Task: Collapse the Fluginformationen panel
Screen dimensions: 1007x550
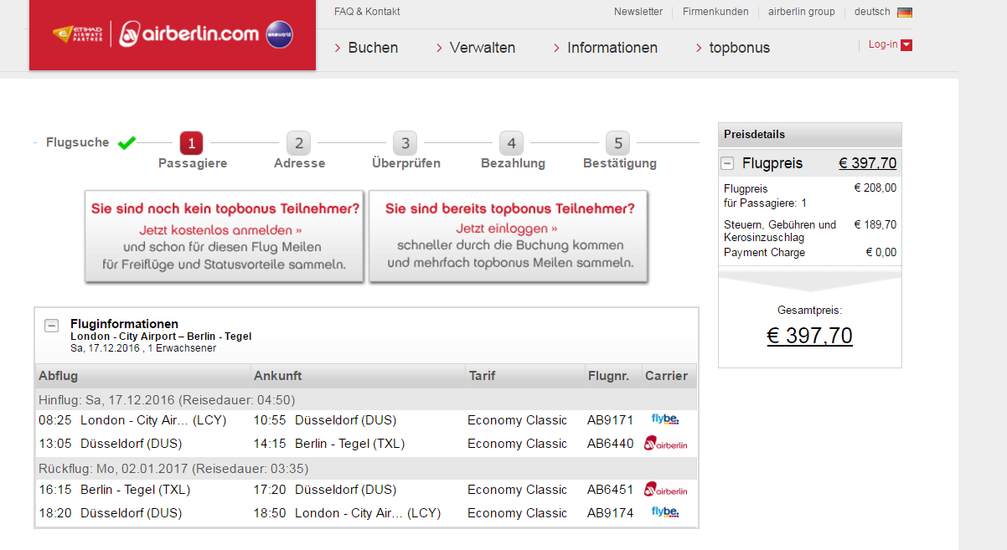Action: tap(52, 325)
